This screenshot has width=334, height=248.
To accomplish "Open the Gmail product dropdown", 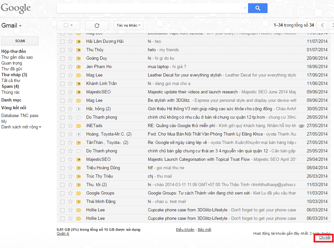I will coord(11,26).
